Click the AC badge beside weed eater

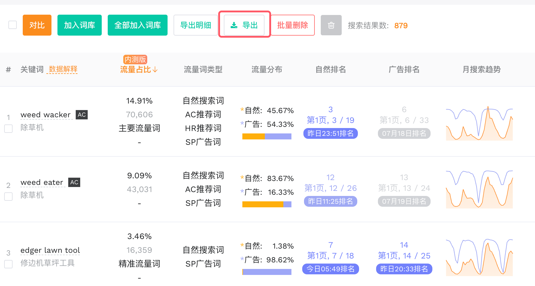pyautogui.click(x=74, y=182)
